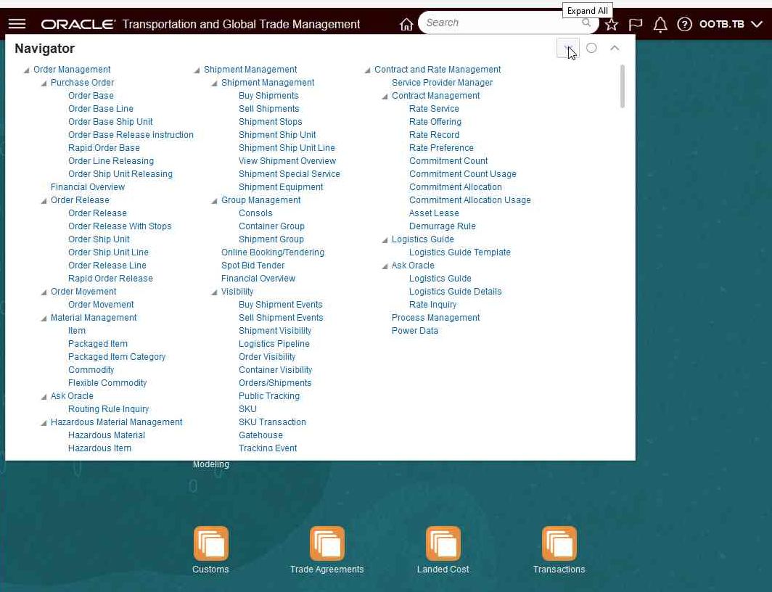Open the hamburger navigation menu
This screenshot has height=592, width=772.
[17, 24]
